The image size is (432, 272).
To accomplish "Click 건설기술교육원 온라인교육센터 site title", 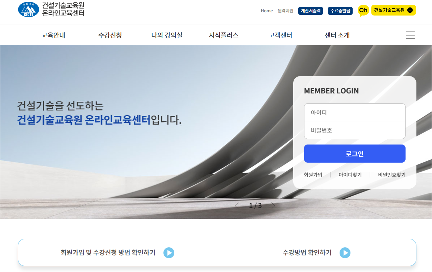I will coord(63,9).
